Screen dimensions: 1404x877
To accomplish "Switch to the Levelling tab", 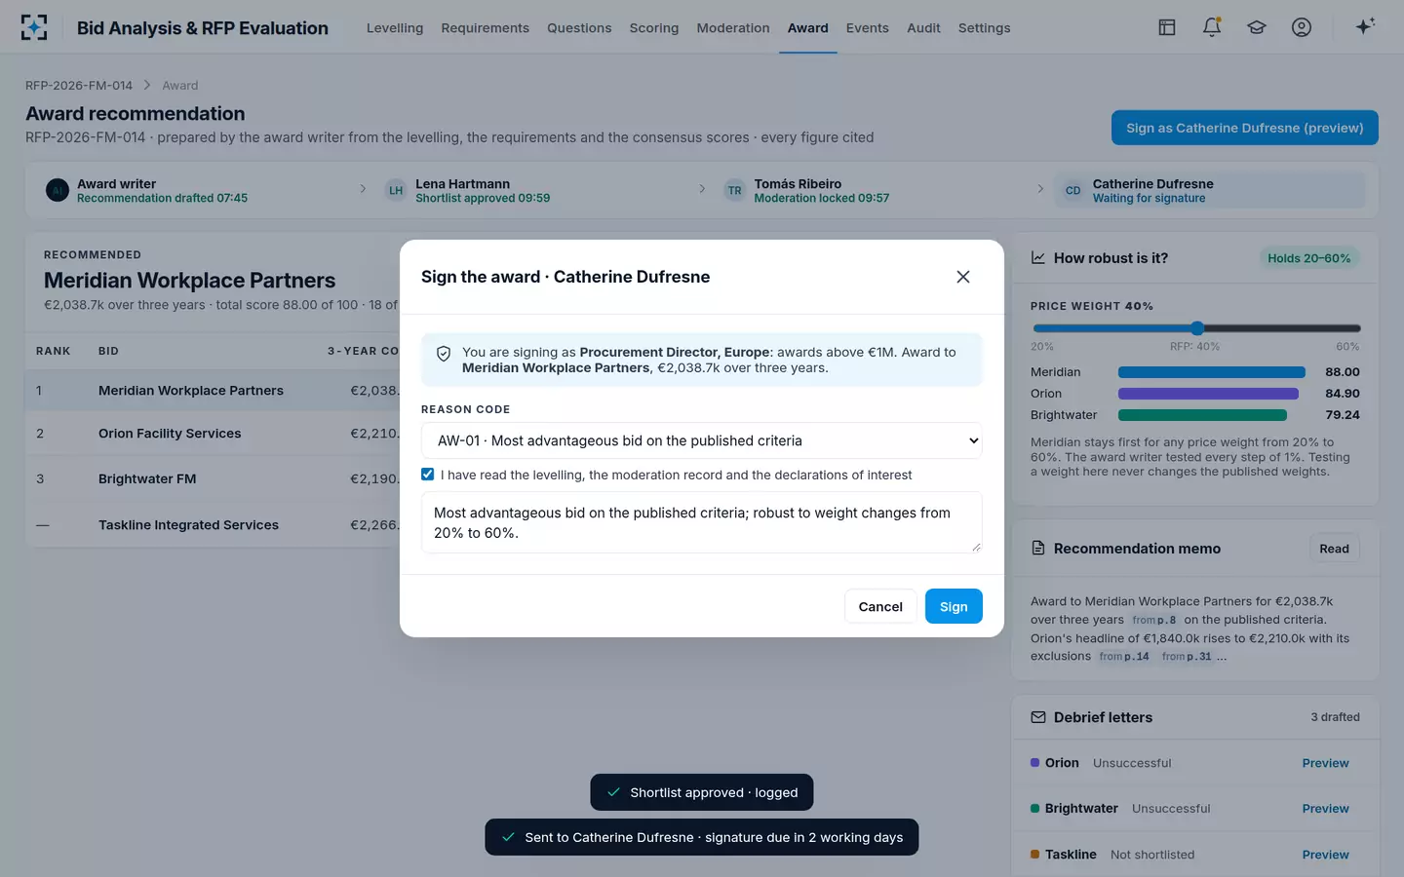I will (395, 27).
